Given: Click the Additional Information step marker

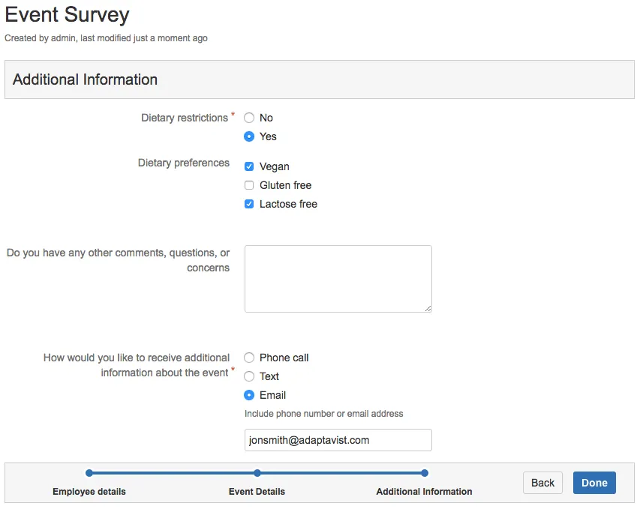Looking at the screenshot, I should point(425,473).
